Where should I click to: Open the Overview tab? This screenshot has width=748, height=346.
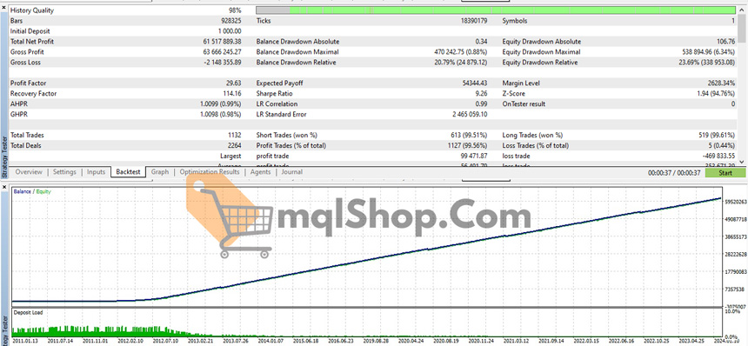coord(29,172)
